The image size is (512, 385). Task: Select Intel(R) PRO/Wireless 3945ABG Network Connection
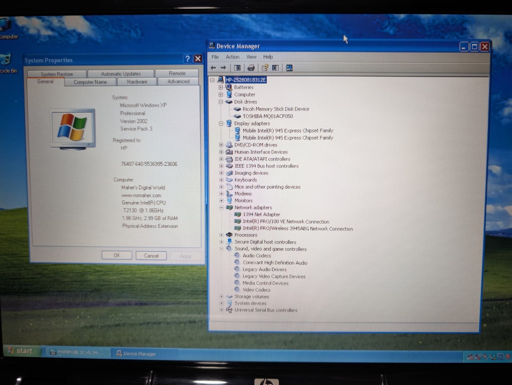tap(298, 229)
